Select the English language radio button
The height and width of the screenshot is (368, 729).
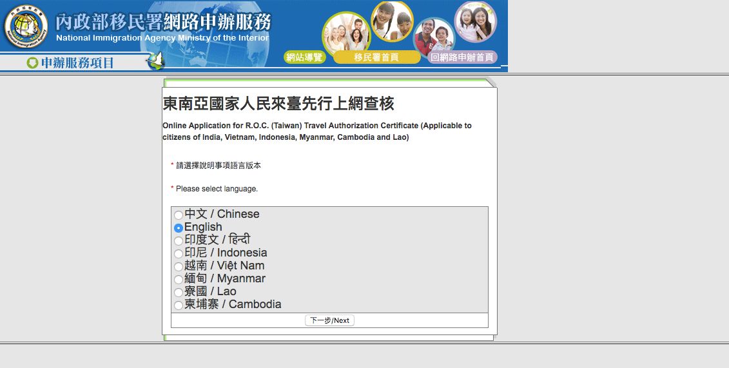coord(179,228)
